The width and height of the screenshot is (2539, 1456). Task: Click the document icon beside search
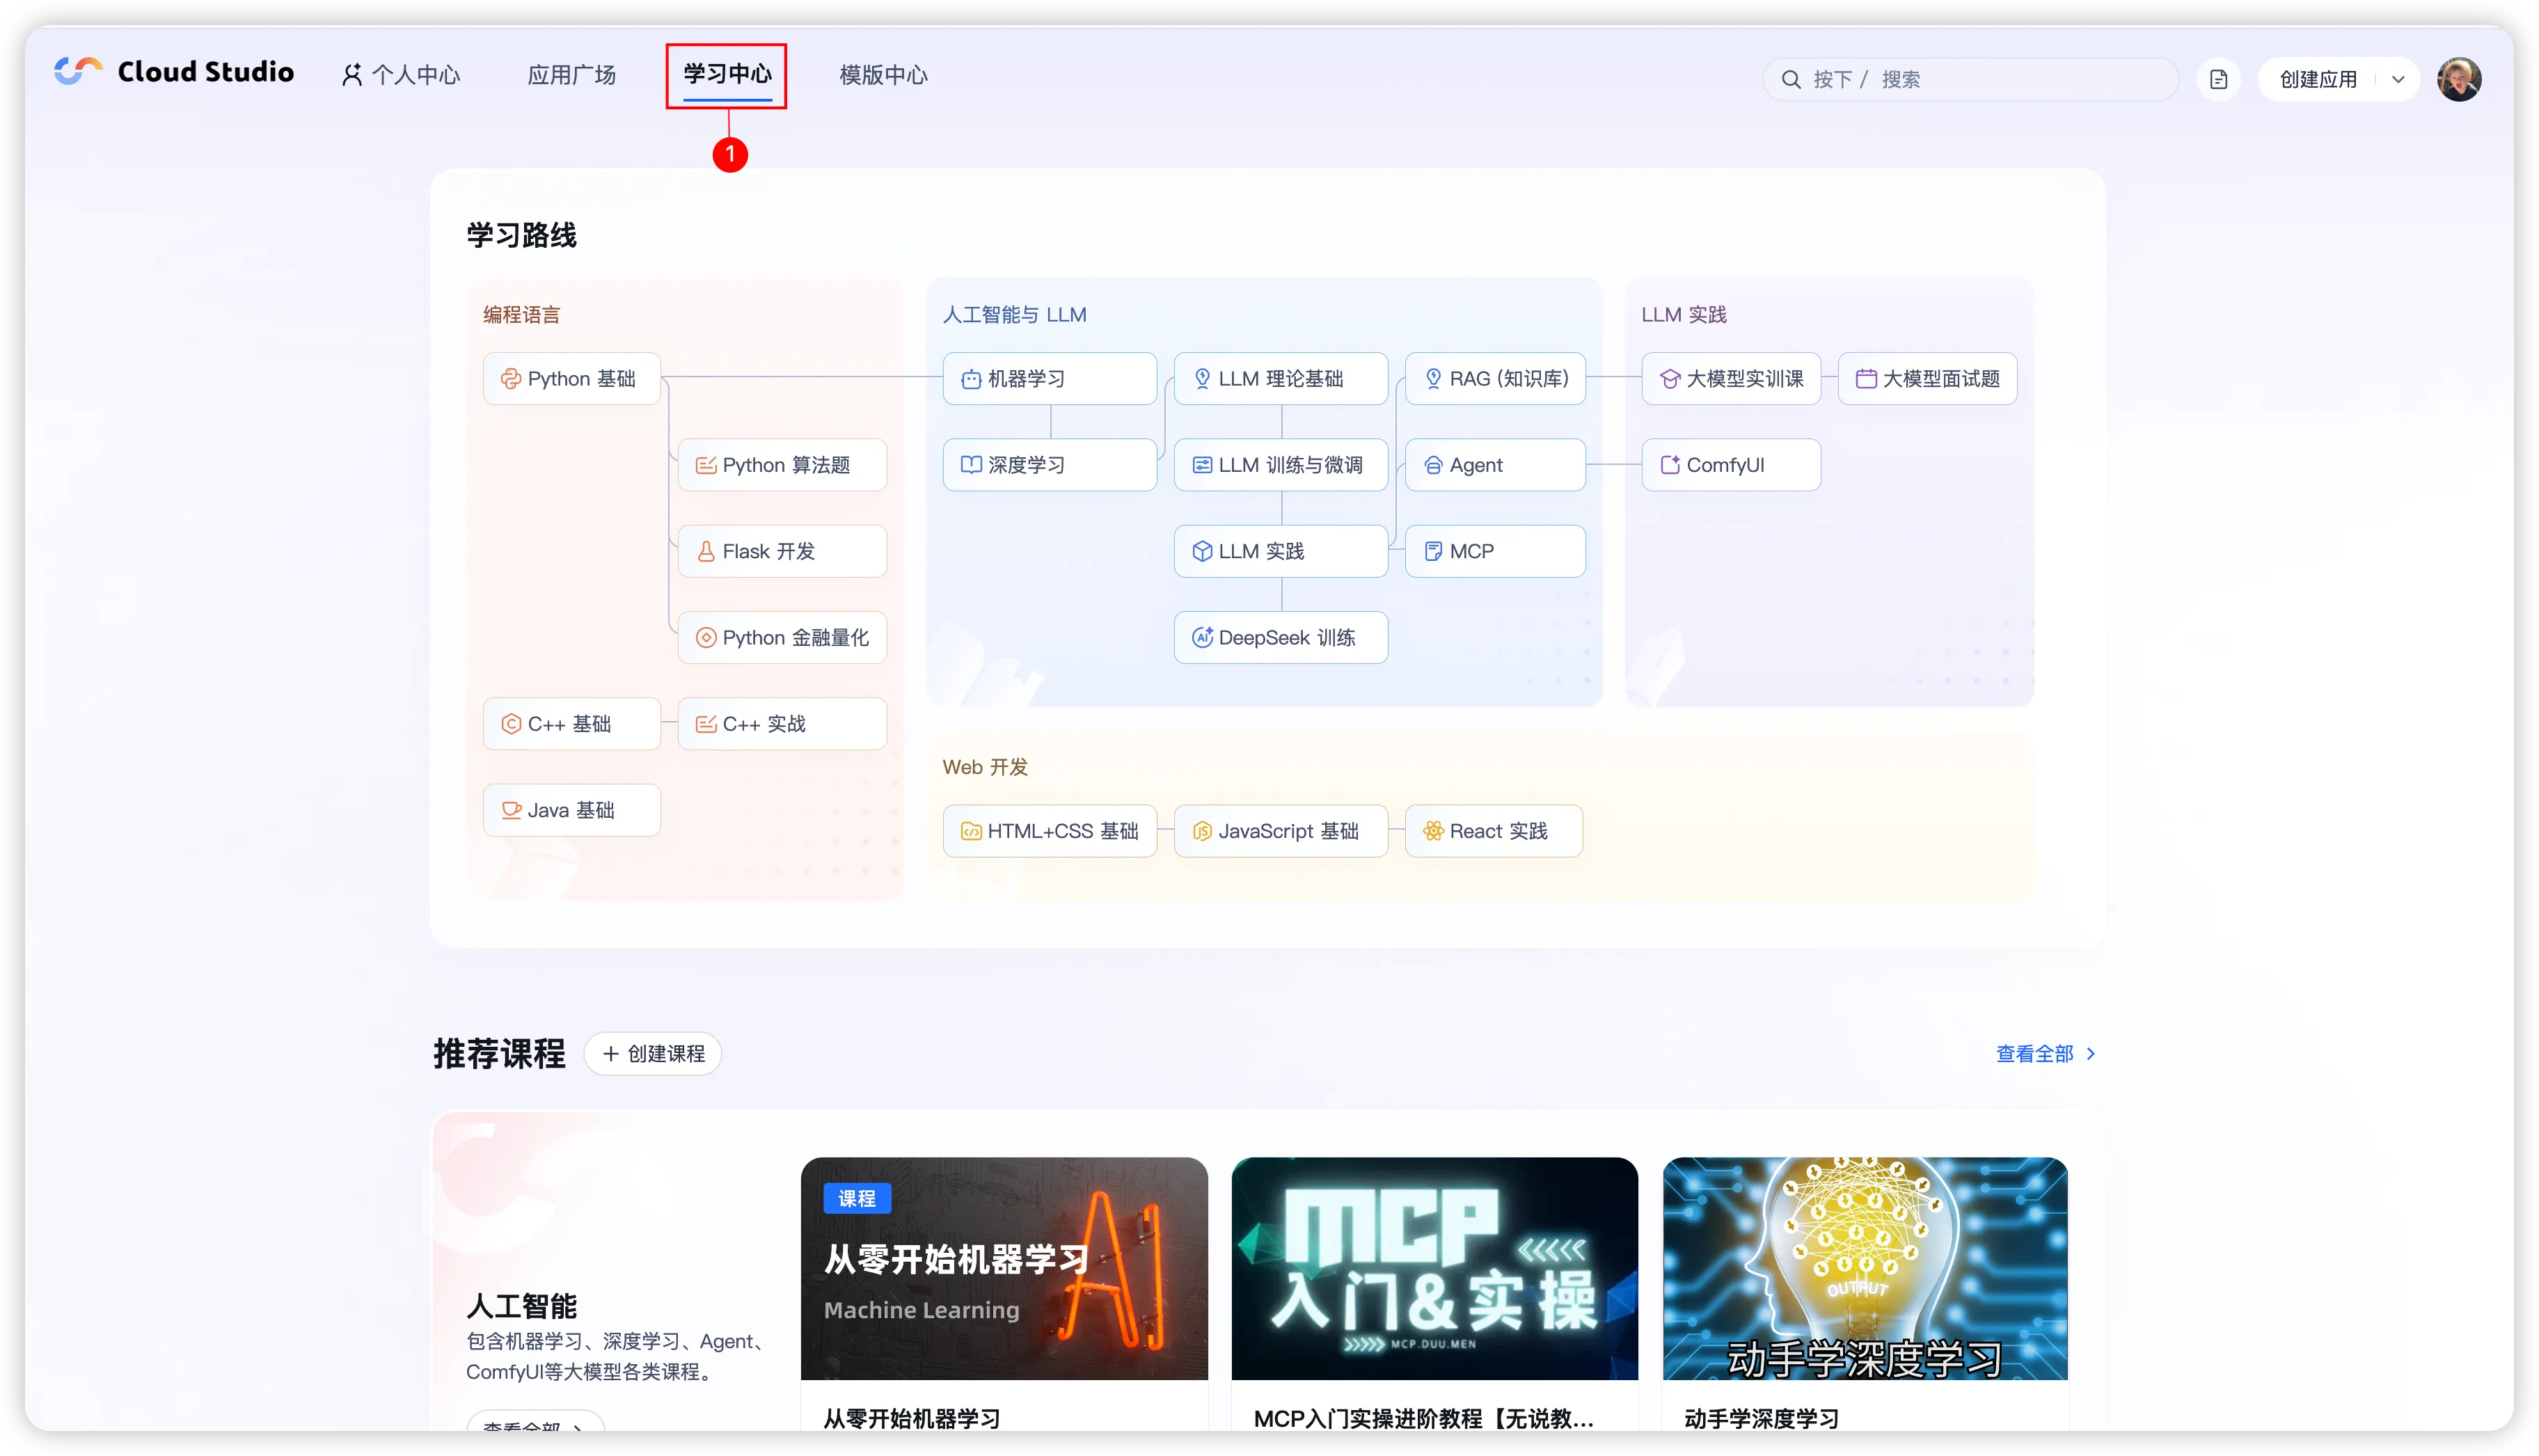[2218, 79]
